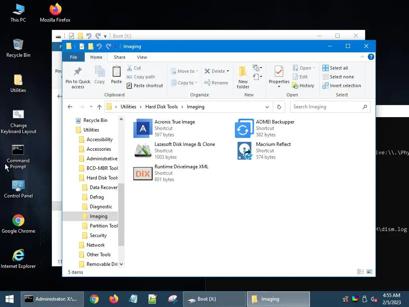Image resolution: width=409 pixels, height=307 pixels.
Task: Click Paste shortcut in ribbon
Action: coord(145,86)
